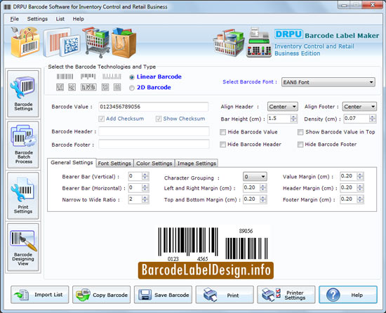Click the Copy Barcode icon button
Viewport: 386px width, 313px height.
click(102, 295)
